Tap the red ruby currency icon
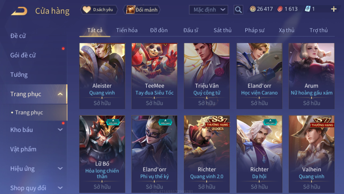The image size is (344, 194). [280, 9]
